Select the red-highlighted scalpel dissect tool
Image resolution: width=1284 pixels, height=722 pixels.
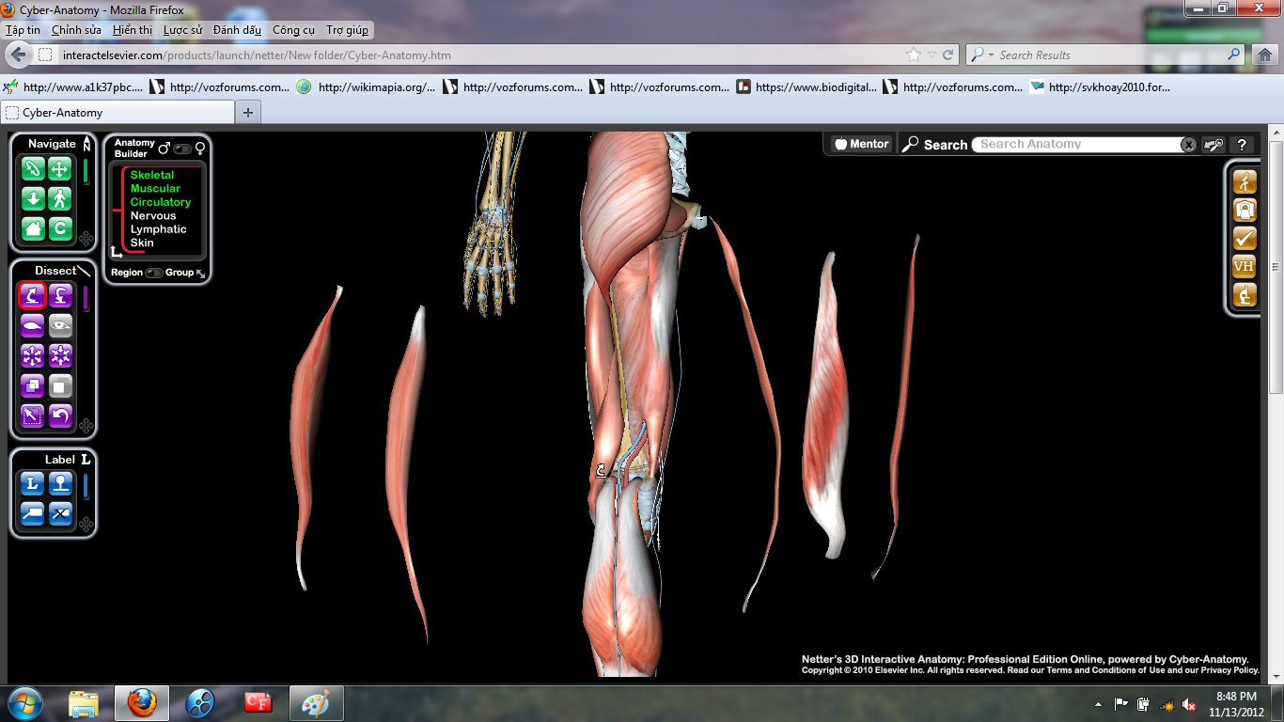point(33,297)
